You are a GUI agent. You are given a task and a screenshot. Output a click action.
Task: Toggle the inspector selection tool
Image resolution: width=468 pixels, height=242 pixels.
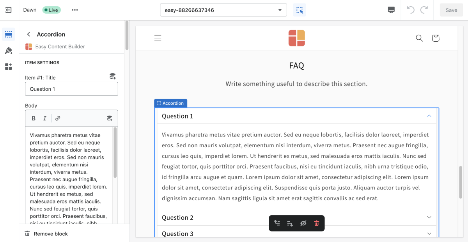(x=299, y=10)
